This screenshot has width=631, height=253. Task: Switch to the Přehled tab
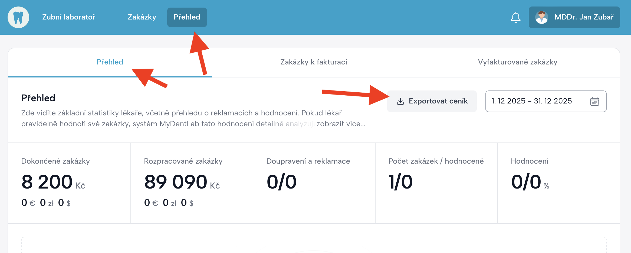[x=110, y=62]
